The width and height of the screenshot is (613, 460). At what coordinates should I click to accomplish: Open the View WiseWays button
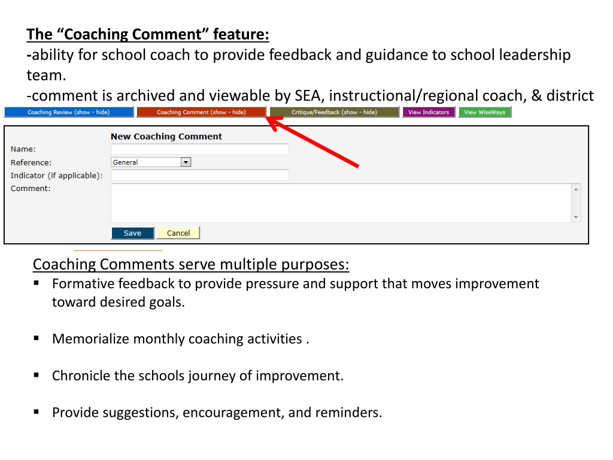pyautogui.click(x=485, y=112)
